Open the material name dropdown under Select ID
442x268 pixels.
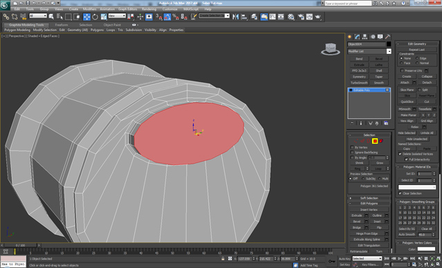point(417,187)
